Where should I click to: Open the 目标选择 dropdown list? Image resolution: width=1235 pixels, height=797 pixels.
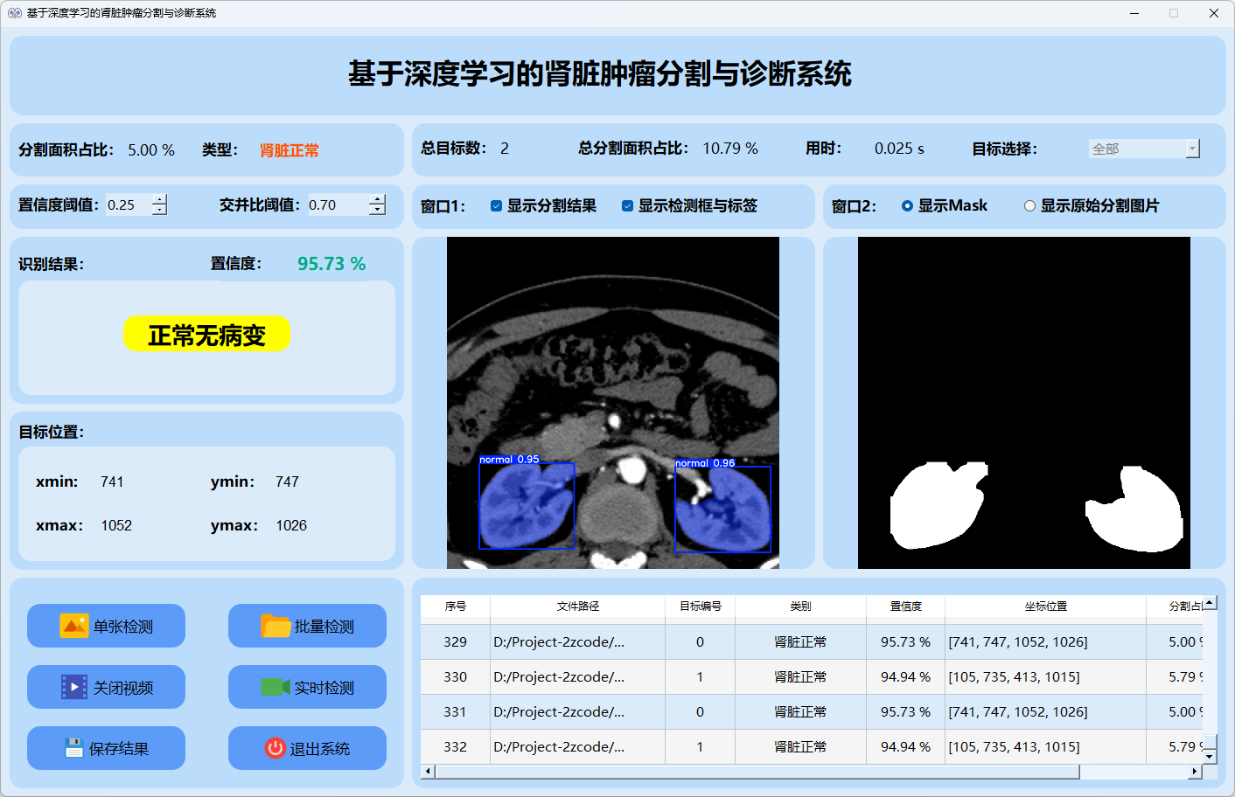[x=1192, y=149]
